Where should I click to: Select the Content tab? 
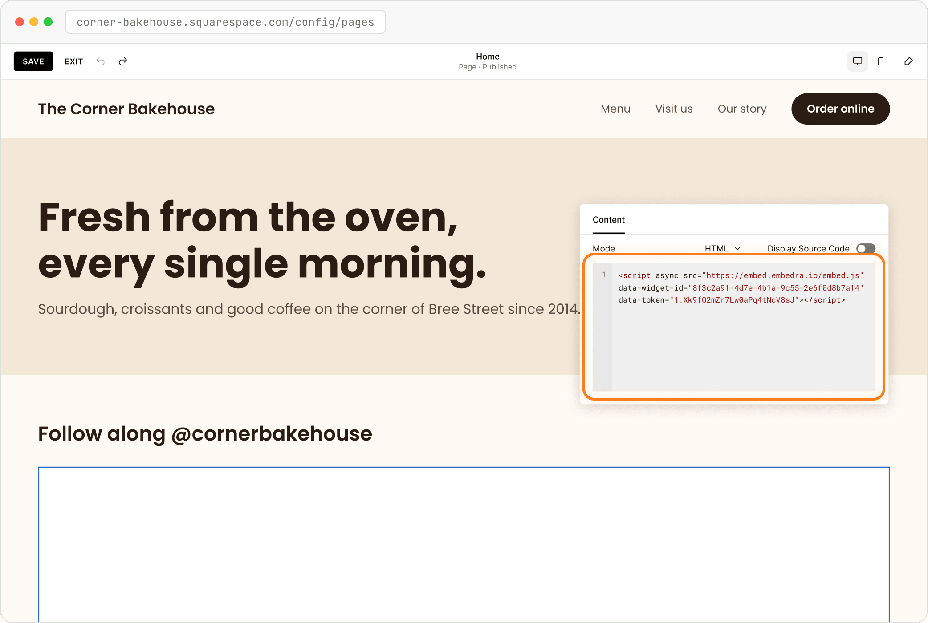(x=608, y=220)
